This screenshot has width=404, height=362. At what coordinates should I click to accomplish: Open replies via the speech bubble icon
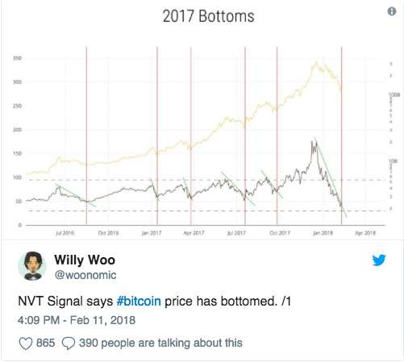pyautogui.click(x=69, y=343)
